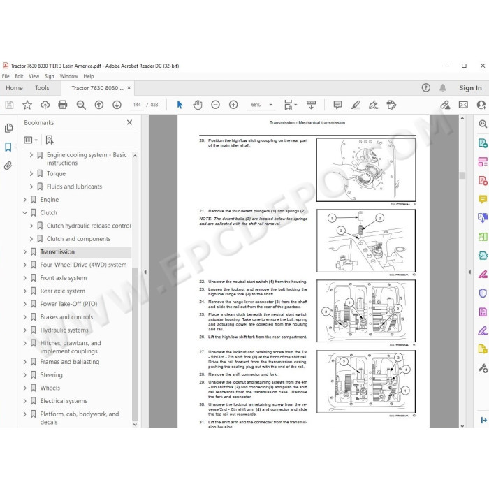Open the Attachments paperclip panel
This screenshot has width=489, height=489.
[x=8, y=166]
